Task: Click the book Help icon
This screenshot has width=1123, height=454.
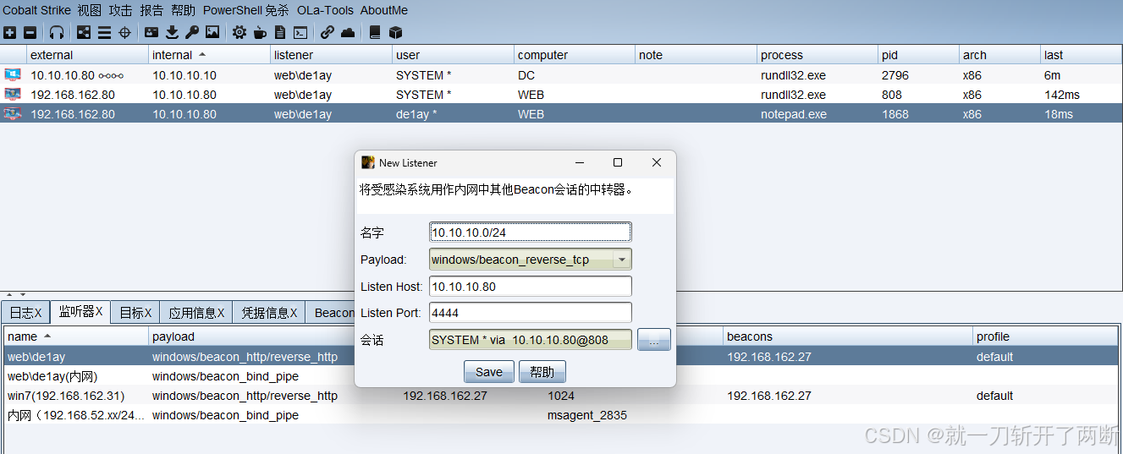Action: [x=375, y=32]
